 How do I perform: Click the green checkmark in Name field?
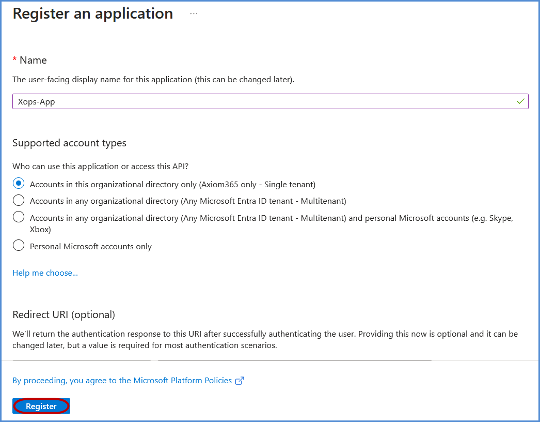tap(520, 101)
